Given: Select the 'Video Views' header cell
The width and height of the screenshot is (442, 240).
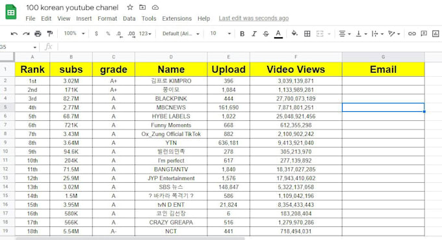Looking at the screenshot, I should coord(296,70).
